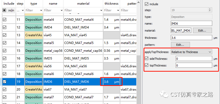Image resolution: width=220 pixels, height=104 pixels.
Task: Open the thickness column filter dropdown
Action: (x=118, y=10)
